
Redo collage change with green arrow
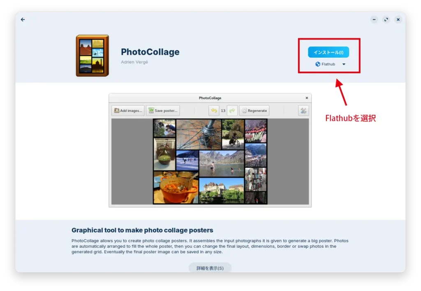tap(232, 110)
